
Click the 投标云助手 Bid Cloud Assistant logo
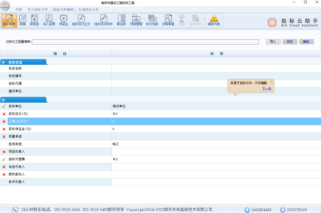pos(293,22)
